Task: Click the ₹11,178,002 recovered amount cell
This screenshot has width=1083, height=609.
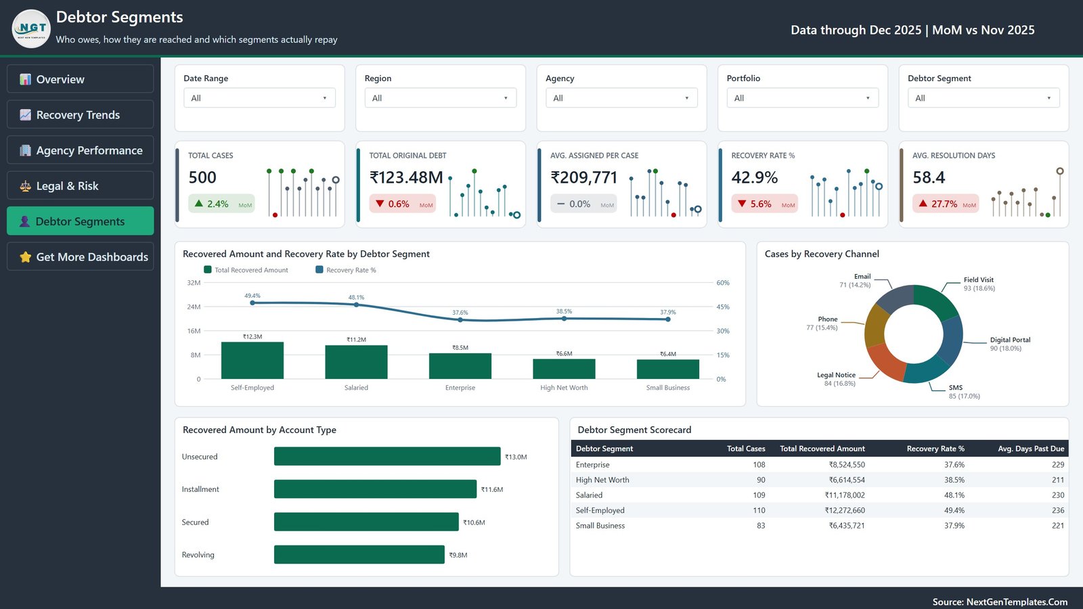Action: click(844, 495)
